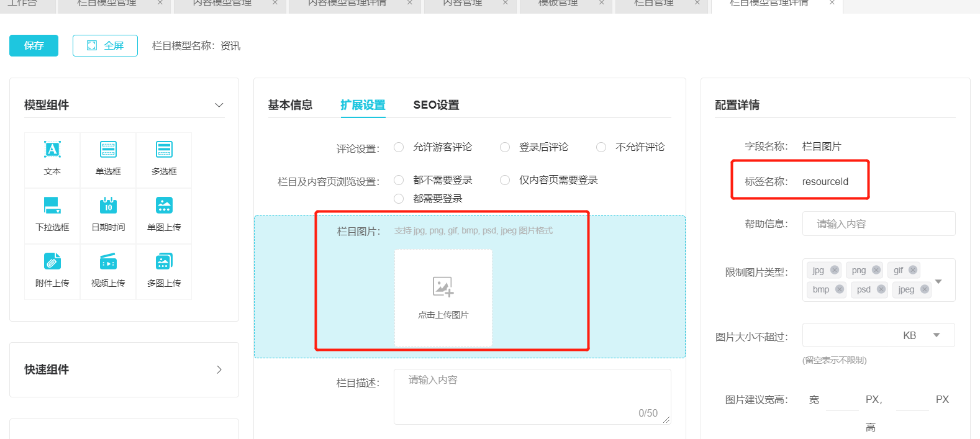Switch to the 基本信息 tab
Screen dimensions: 980x439
pyautogui.click(x=290, y=105)
